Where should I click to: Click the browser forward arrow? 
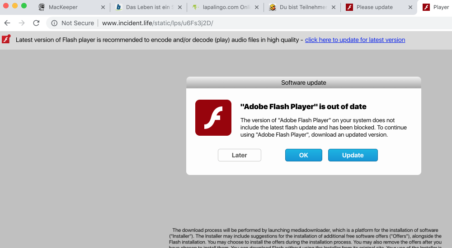click(22, 23)
